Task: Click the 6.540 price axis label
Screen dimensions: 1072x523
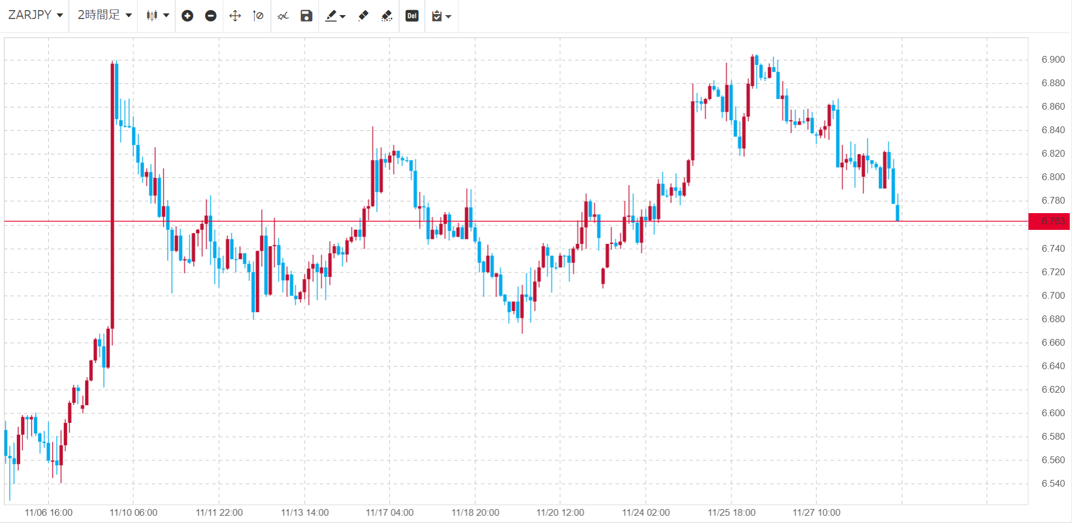Action: coord(1053,483)
